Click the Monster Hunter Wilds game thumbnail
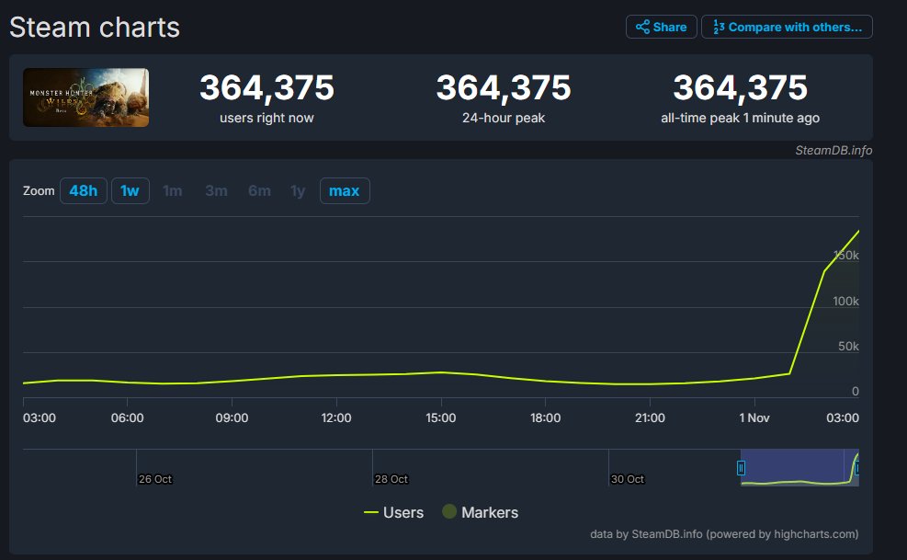907x560 pixels. (x=85, y=97)
